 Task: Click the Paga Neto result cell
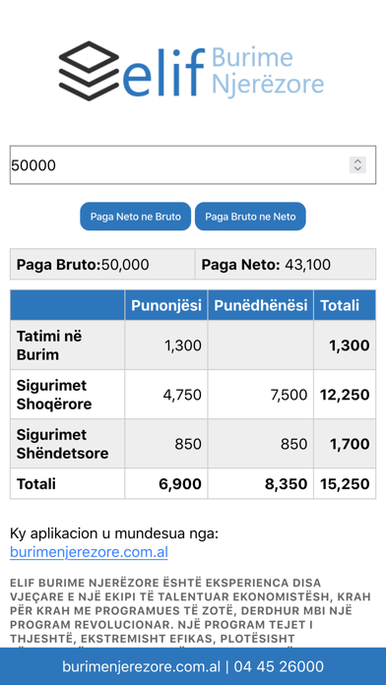click(x=286, y=265)
